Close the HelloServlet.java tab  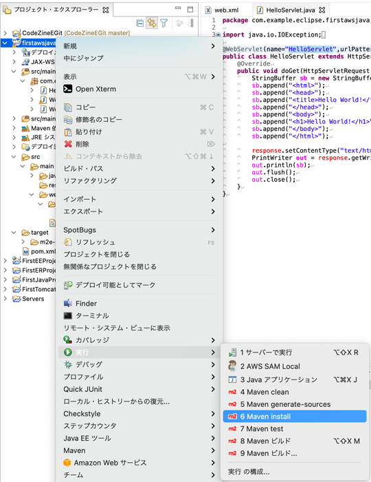pos(322,10)
